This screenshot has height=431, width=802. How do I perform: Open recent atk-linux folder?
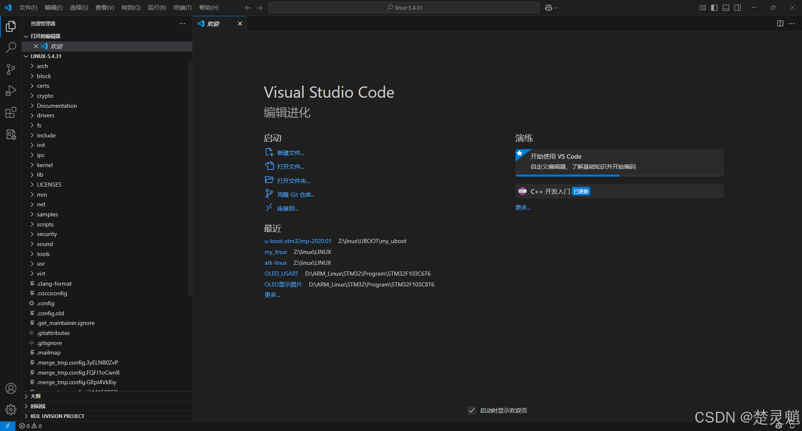tap(276, 263)
